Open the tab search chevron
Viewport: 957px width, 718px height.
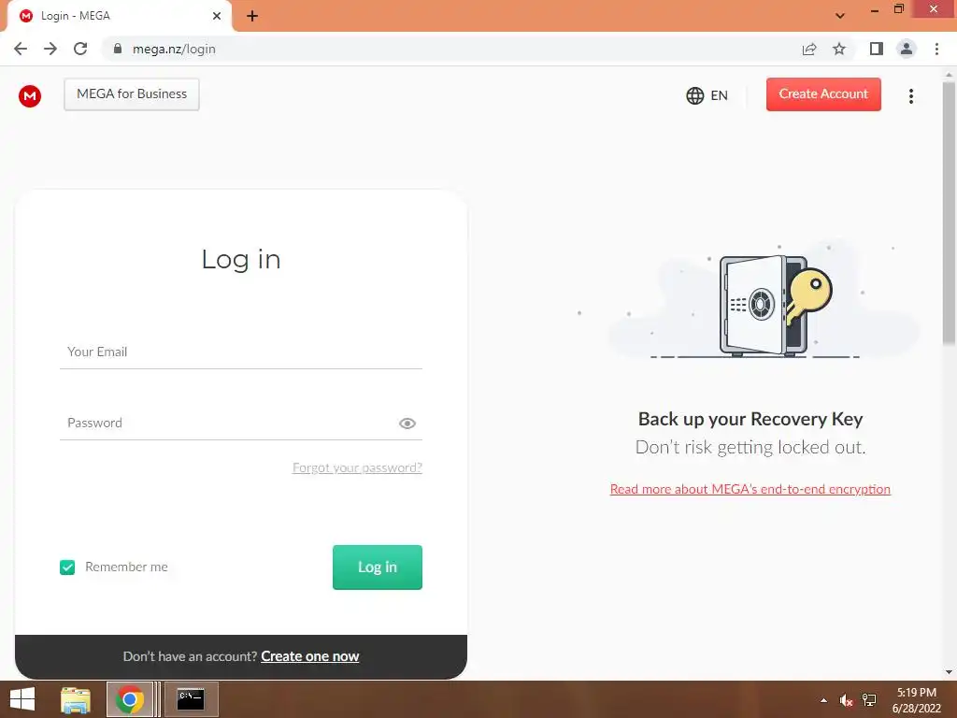840,16
